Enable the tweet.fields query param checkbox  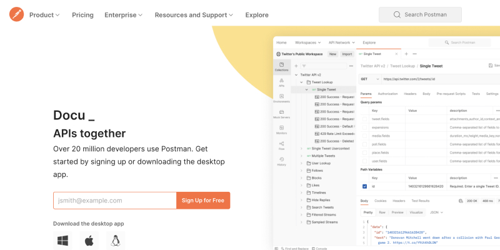pyautogui.click(x=364, y=119)
